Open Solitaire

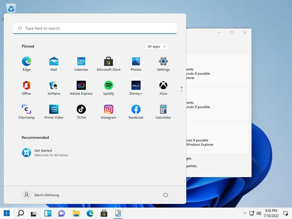click(54, 88)
